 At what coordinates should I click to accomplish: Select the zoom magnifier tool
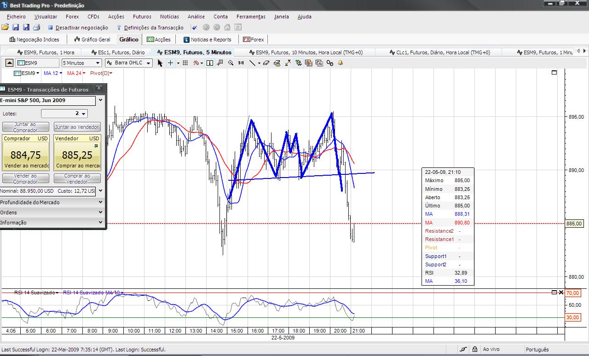click(x=231, y=63)
